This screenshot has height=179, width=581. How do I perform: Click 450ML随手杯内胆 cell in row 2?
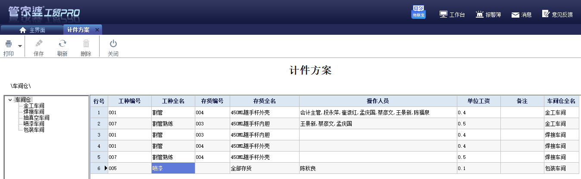264,124
